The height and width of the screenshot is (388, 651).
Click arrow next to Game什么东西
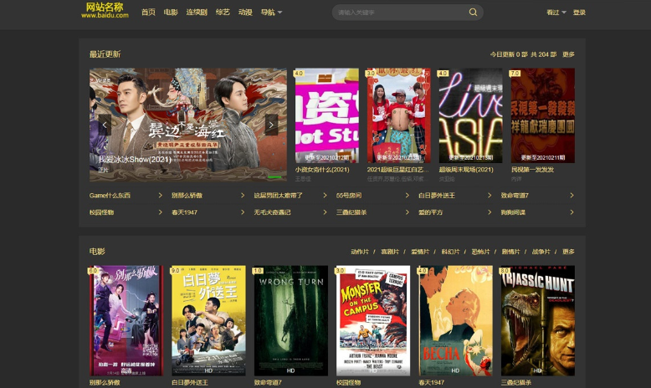[161, 196]
